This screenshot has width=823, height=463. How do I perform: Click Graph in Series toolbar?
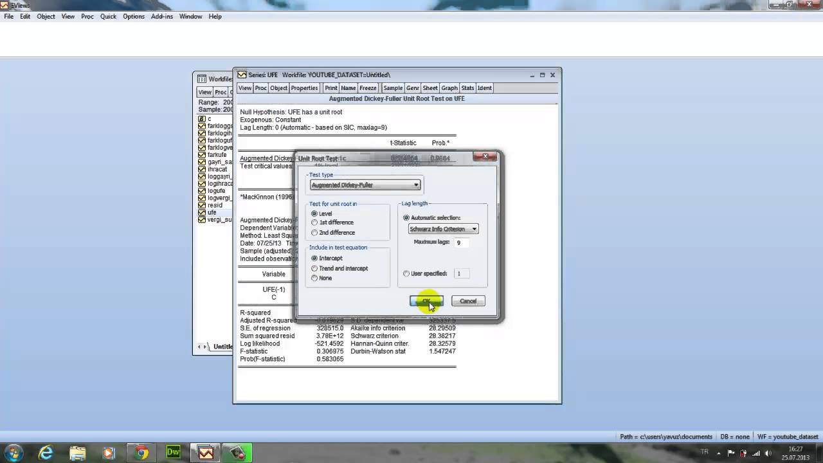(449, 88)
